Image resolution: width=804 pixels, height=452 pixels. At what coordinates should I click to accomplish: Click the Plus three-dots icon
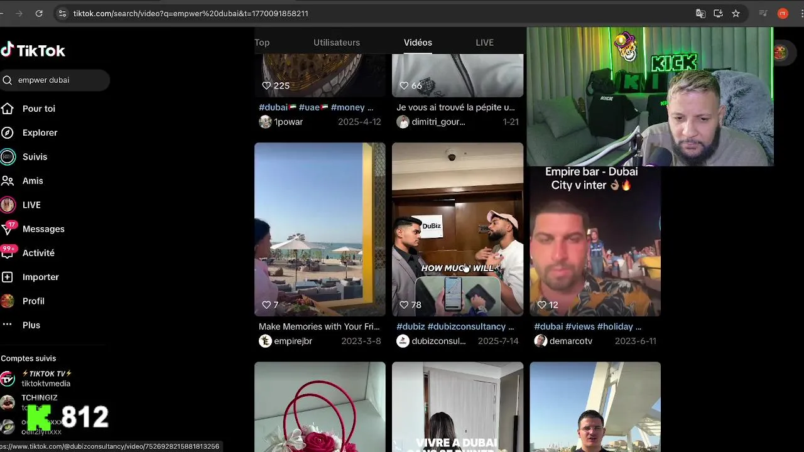tap(8, 325)
